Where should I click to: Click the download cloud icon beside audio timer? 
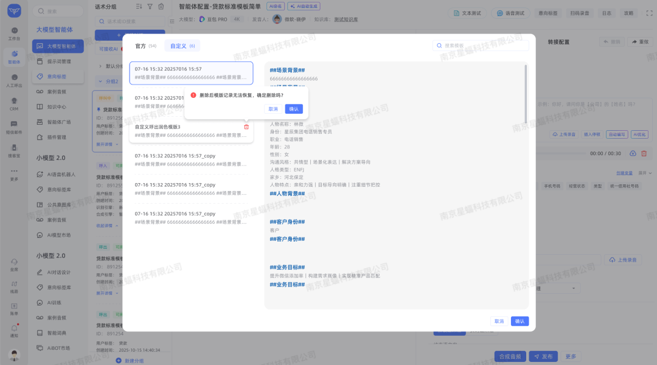click(633, 153)
